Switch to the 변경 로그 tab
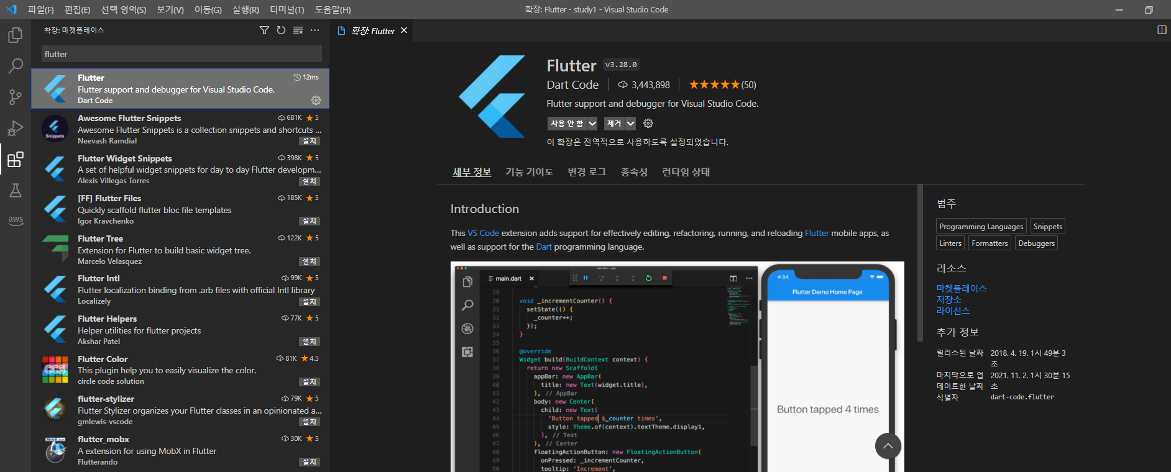The image size is (1171, 472). 587,172
